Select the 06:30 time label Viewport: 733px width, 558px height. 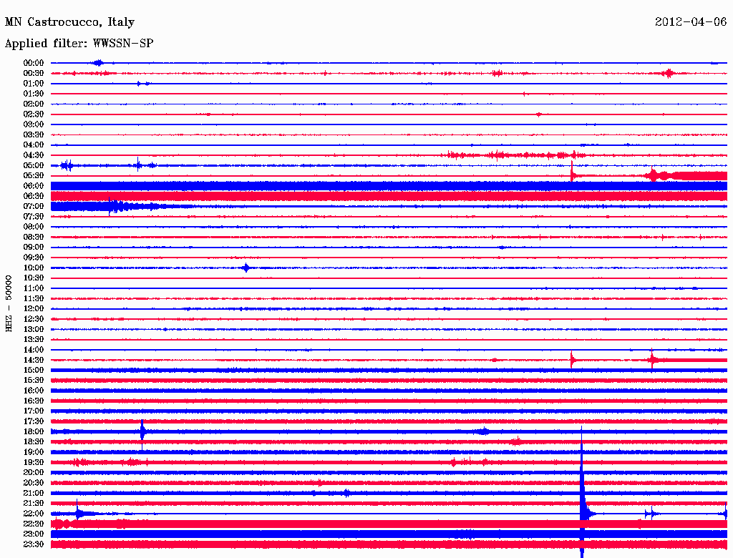click(x=34, y=196)
